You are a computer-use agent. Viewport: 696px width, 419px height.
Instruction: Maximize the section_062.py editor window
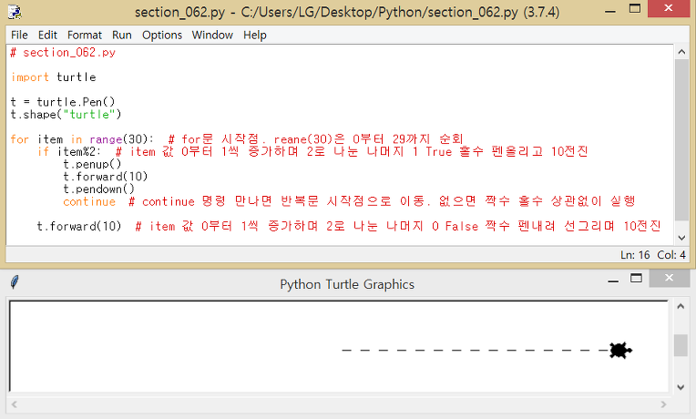tap(635, 9)
